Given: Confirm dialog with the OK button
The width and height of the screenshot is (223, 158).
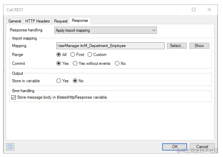Looking at the screenshot, I should (x=174, y=147).
